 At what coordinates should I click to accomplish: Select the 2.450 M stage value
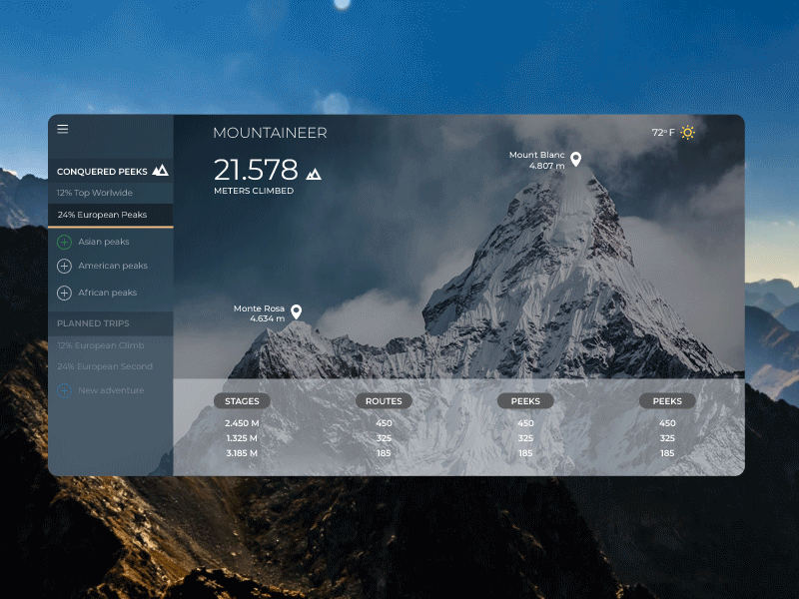pyautogui.click(x=242, y=422)
